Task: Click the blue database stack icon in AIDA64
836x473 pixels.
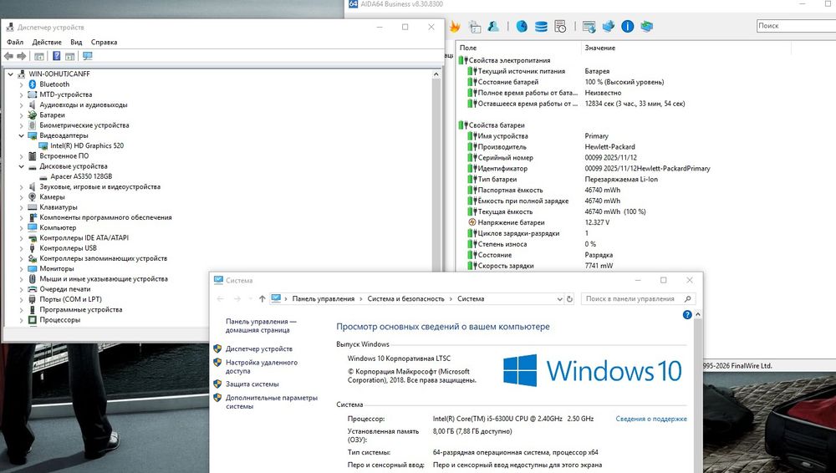Action: tap(541, 26)
